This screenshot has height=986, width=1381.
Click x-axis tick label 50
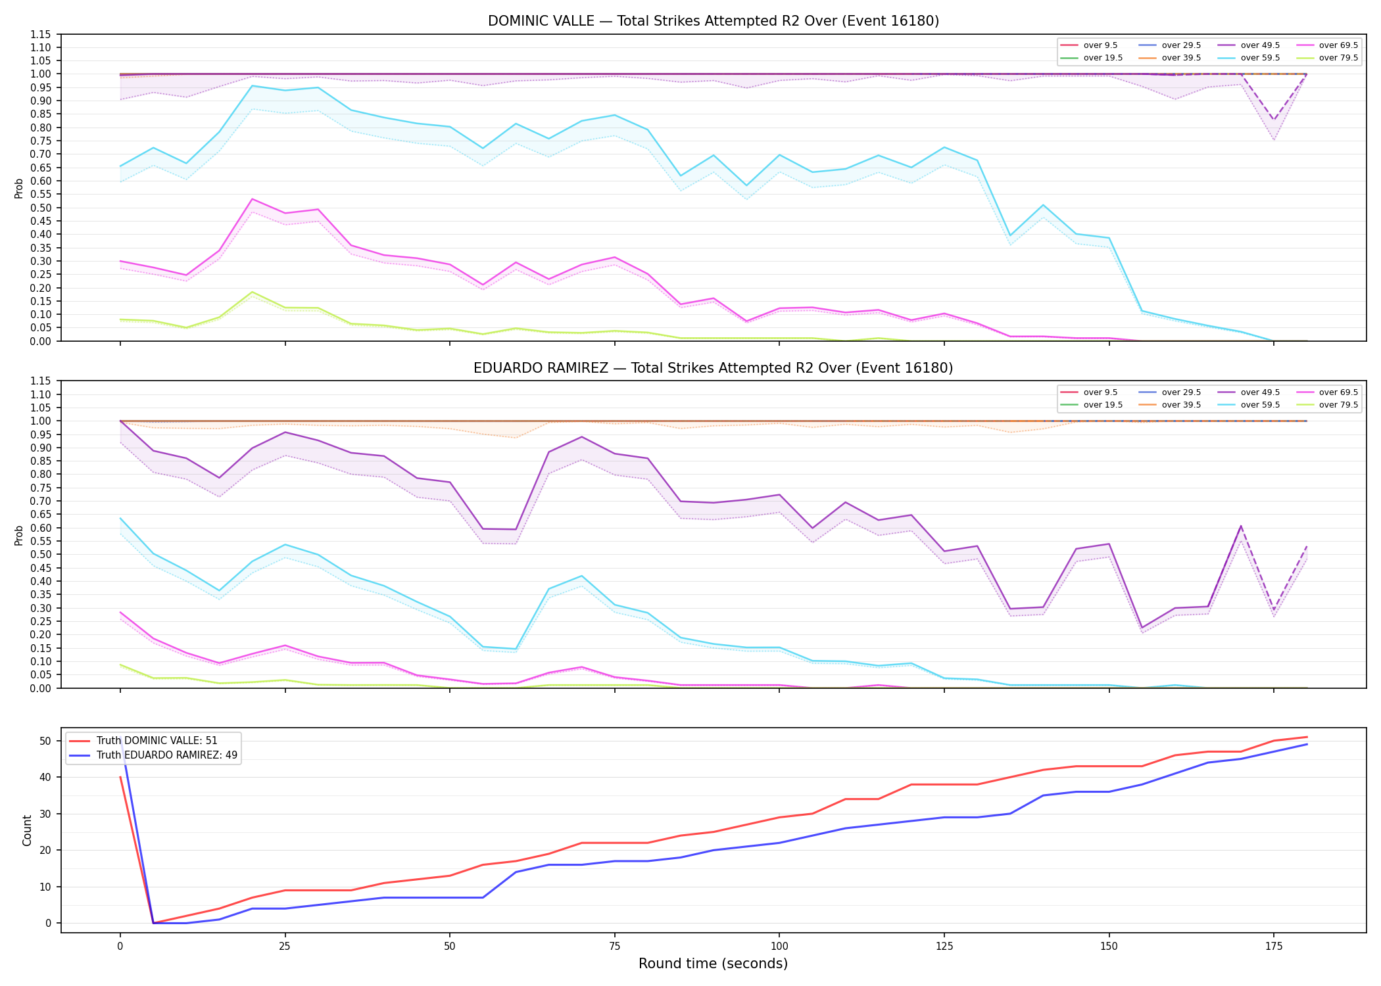pyautogui.click(x=450, y=947)
